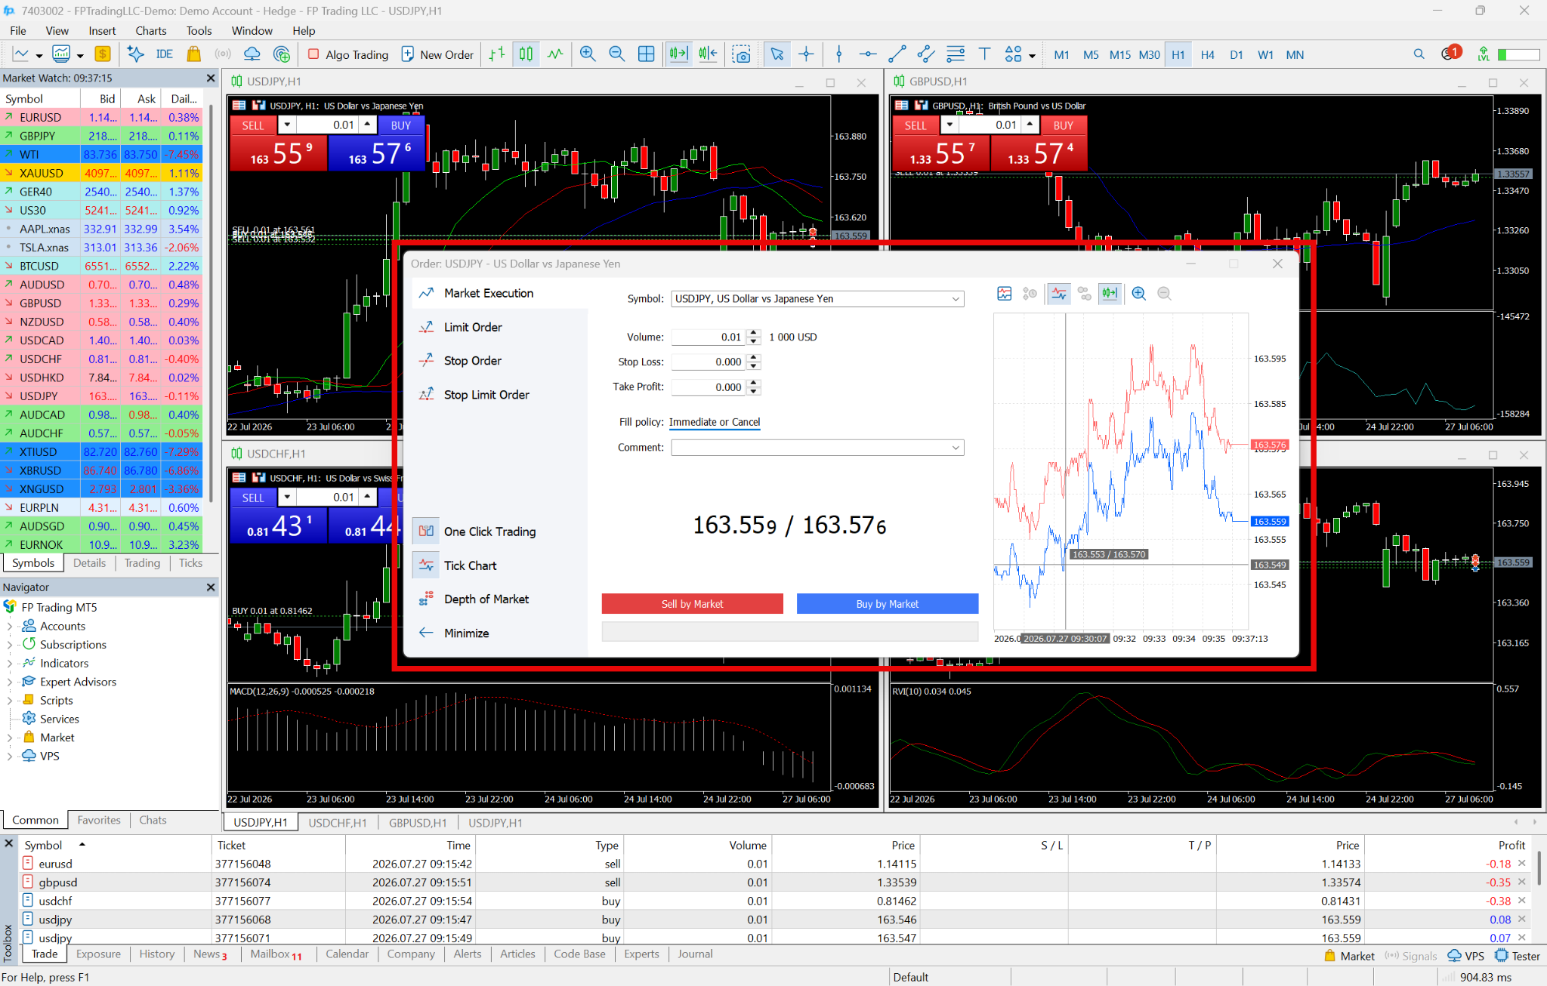Open the Charts menu
1547x986 pixels.
coord(150,31)
